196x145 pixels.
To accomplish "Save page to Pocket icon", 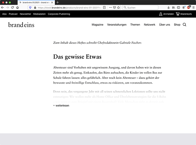I will 114,8.
